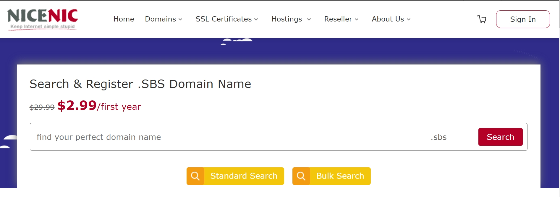
Task: Open the Hostings dropdown chevron
Action: pyautogui.click(x=309, y=19)
